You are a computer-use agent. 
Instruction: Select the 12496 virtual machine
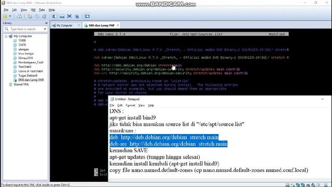(x=22, y=41)
